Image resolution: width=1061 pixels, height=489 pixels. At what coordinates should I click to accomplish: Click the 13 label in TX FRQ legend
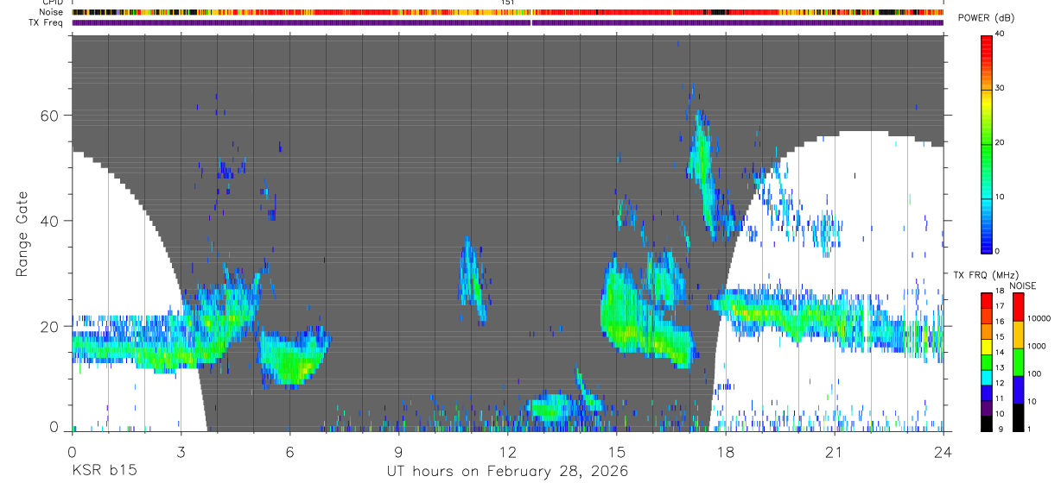click(x=1000, y=367)
